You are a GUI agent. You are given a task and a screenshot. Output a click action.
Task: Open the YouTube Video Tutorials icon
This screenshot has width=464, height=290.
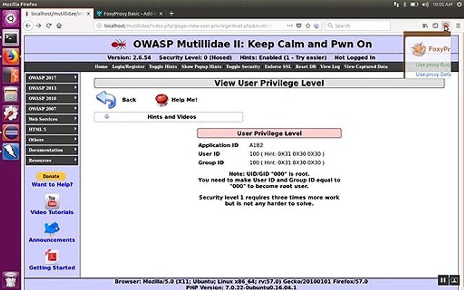click(52, 201)
